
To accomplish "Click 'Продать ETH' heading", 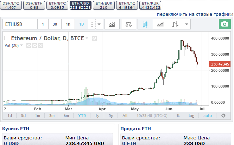I will tap(136, 129).
